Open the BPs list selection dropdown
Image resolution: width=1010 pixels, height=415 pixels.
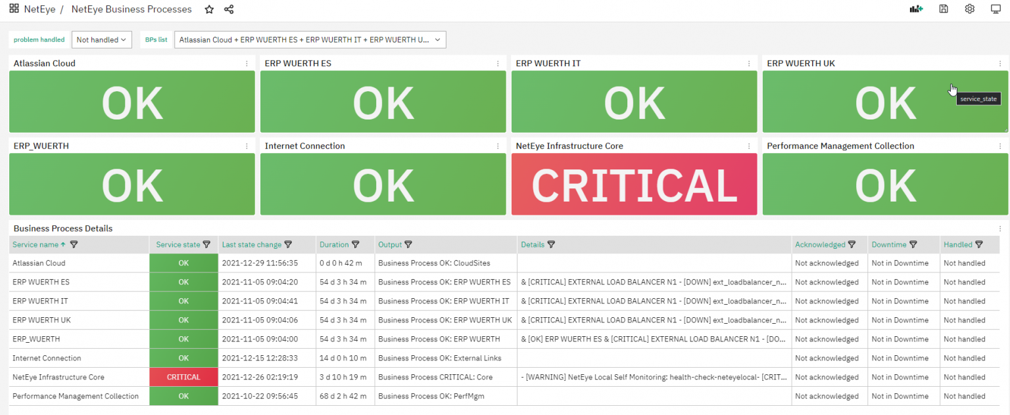pyautogui.click(x=310, y=39)
